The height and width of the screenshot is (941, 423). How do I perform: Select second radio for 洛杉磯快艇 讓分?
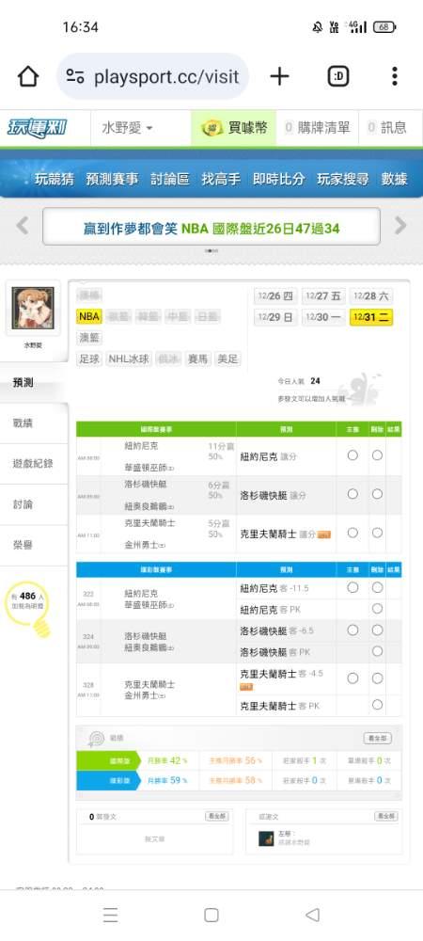pyautogui.click(x=377, y=494)
